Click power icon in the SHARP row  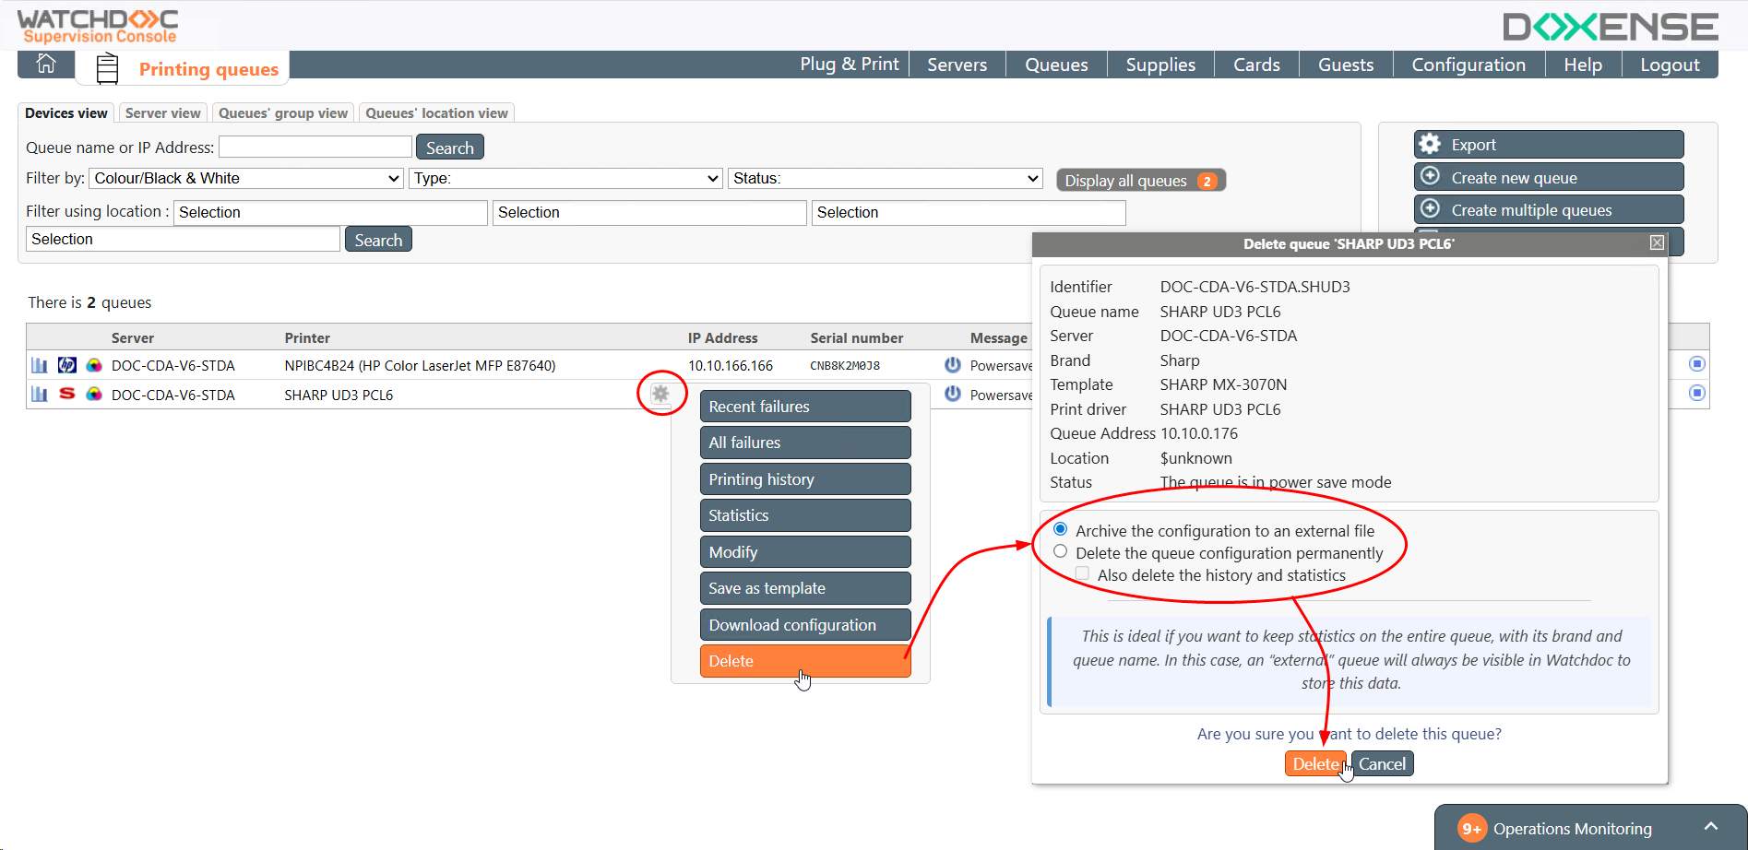click(953, 395)
